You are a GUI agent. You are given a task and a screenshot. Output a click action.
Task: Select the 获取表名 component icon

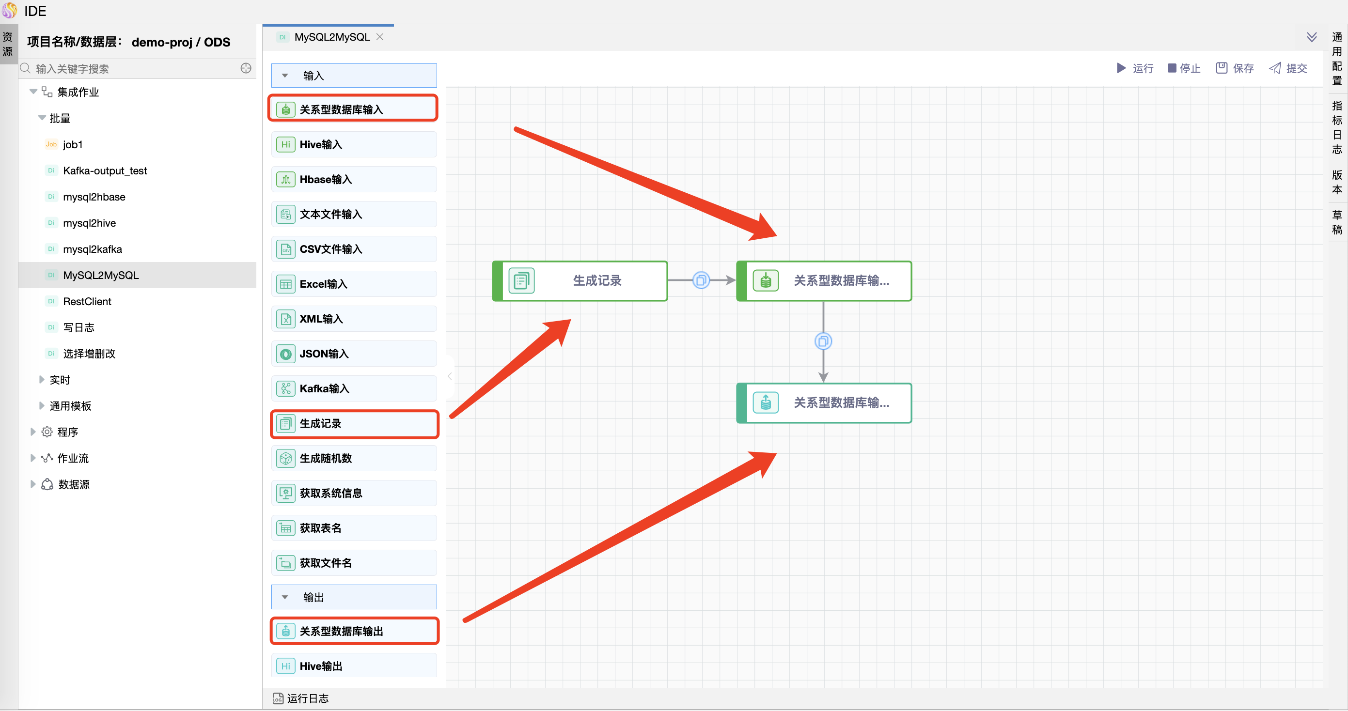(286, 528)
